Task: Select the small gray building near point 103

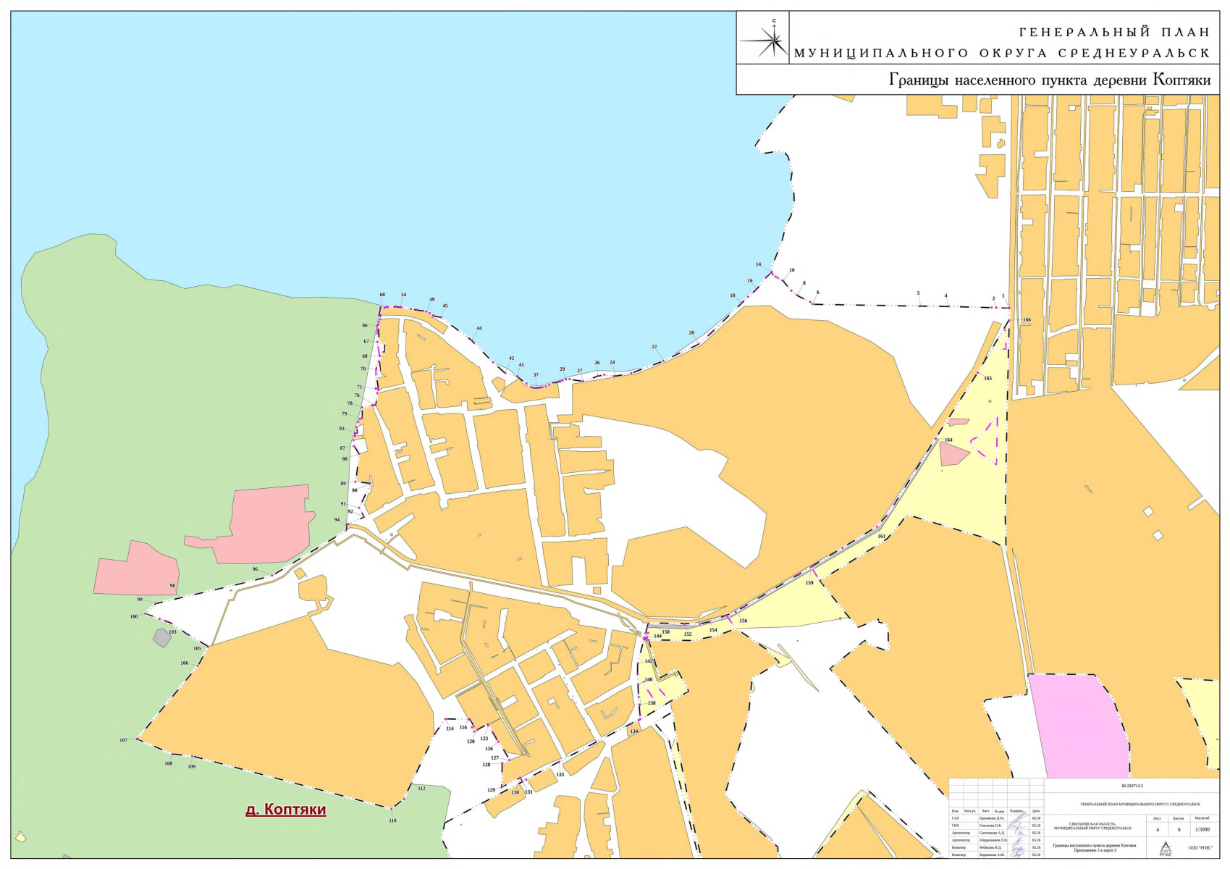Action: point(161,638)
